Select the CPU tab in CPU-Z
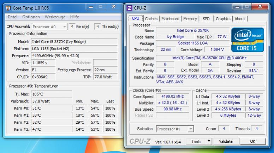Screen dimensions: 274x153 coord(136,18)
